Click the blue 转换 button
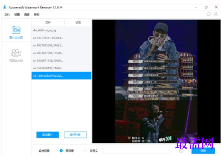The image size is (221, 156). pos(203,151)
